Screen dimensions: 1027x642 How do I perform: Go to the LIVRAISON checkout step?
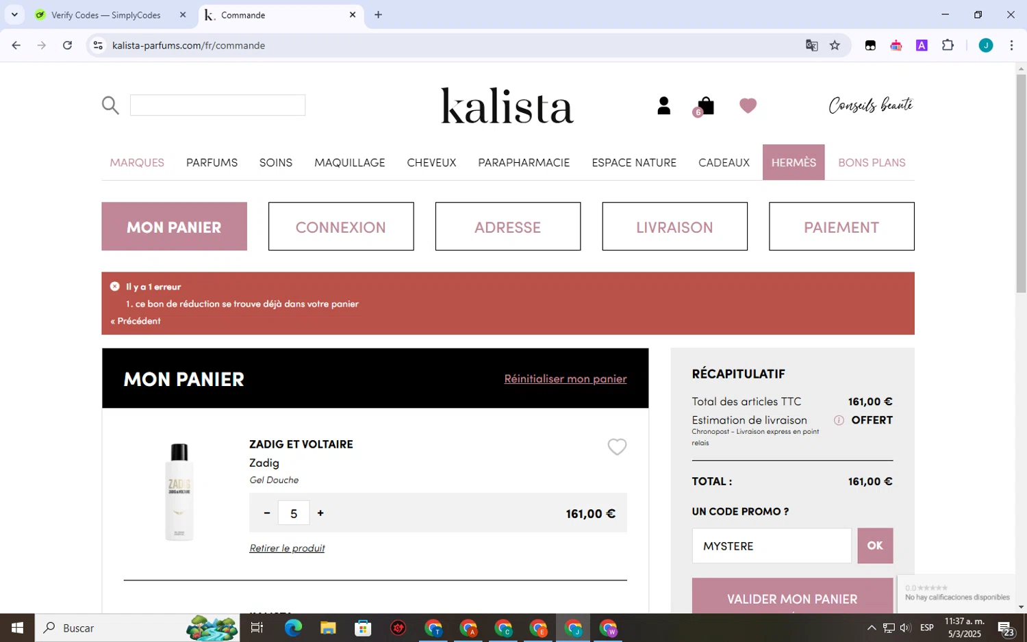click(x=674, y=227)
